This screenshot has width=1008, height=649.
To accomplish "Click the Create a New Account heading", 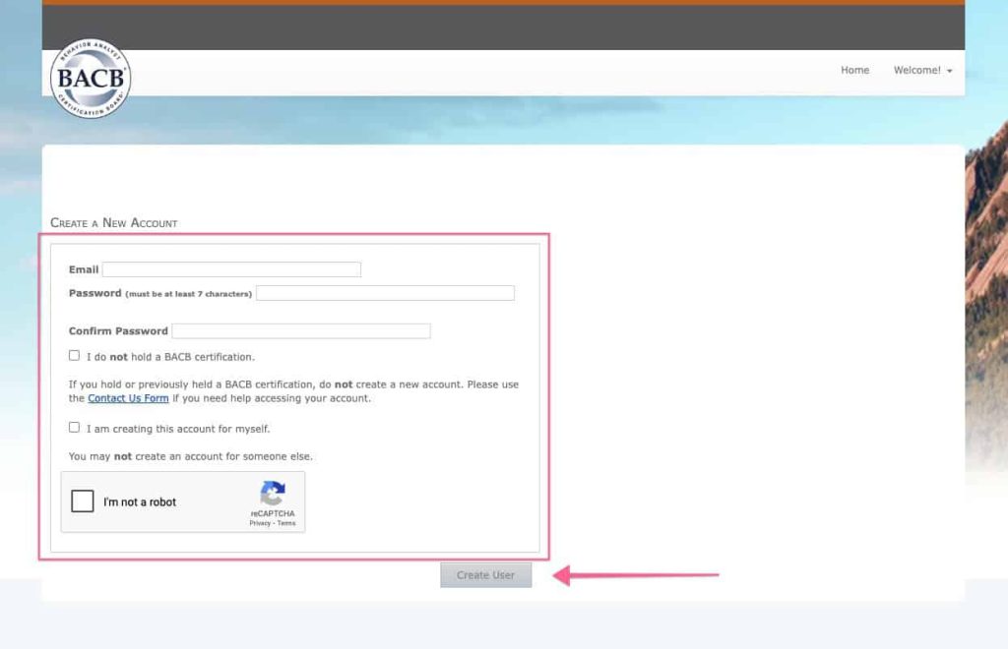I will [x=113, y=222].
